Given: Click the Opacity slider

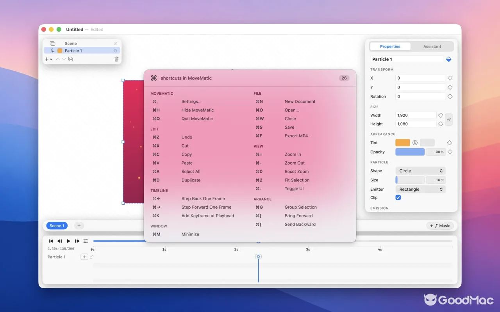Looking at the screenshot, I should 410,152.
